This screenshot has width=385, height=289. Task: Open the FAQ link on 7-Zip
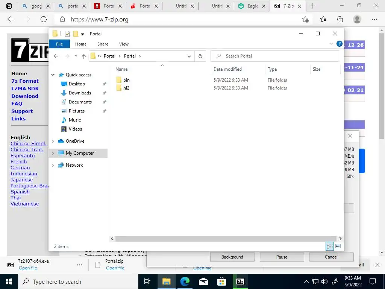pos(17,104)
